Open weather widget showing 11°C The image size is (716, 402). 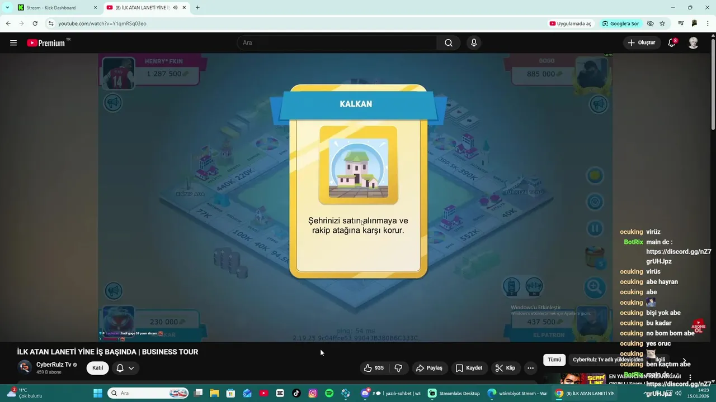[25, 393]
